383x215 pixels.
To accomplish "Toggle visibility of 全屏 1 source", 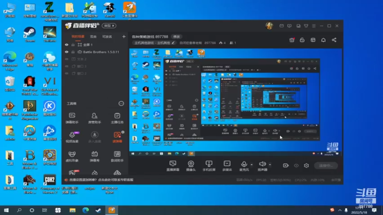I will click(67, 45).
